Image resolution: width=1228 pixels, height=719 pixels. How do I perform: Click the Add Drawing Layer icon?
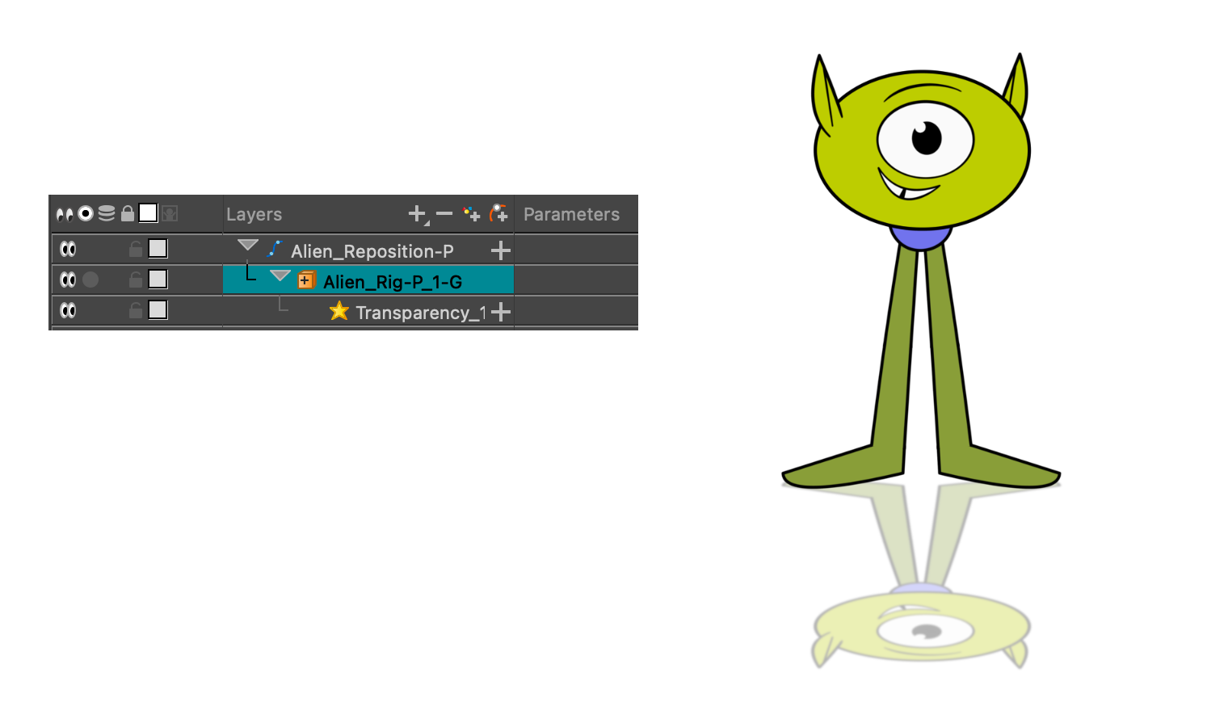pos(472,214)
